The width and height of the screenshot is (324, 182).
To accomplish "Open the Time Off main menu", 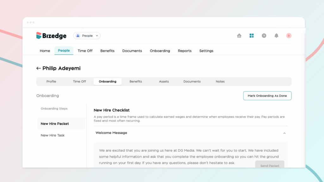I will [x=85, y=51].
